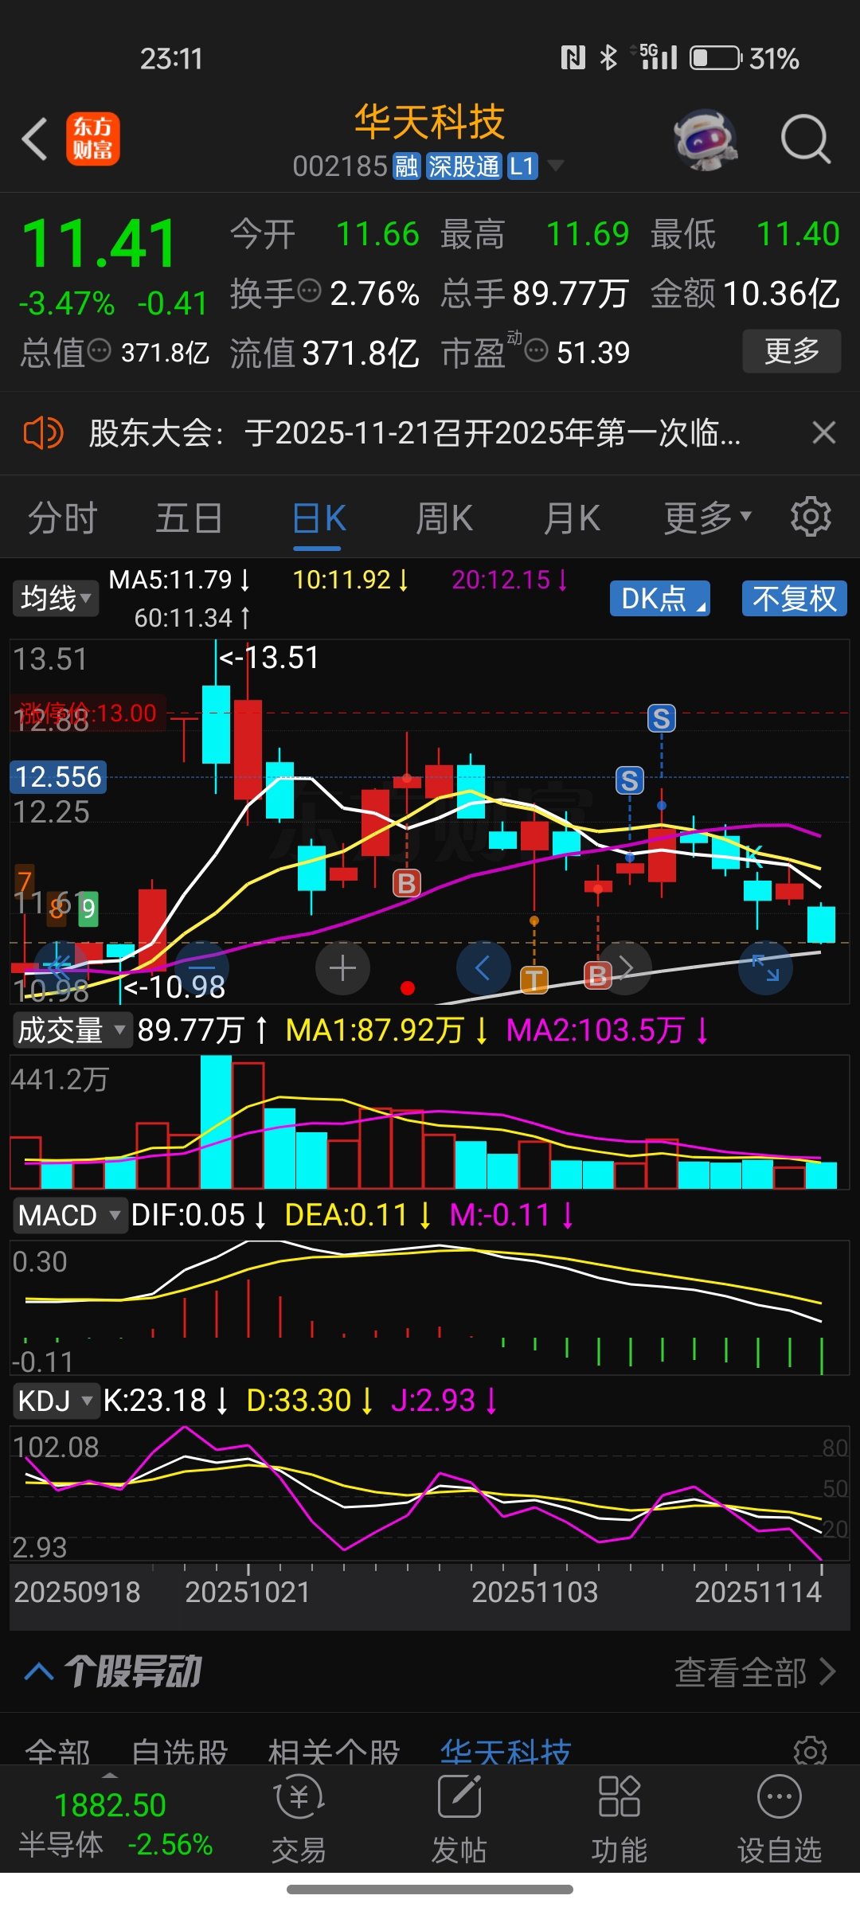This screenshot has height=1911, width=860.
Task: Tap the orange T marker
Action: (x=534, y=979)
